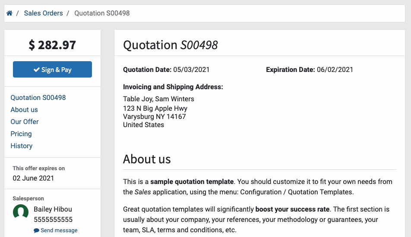View History from the sidebar
This screenshot has width=411, height=237.
pyautogui.click(x=22, y=146)
